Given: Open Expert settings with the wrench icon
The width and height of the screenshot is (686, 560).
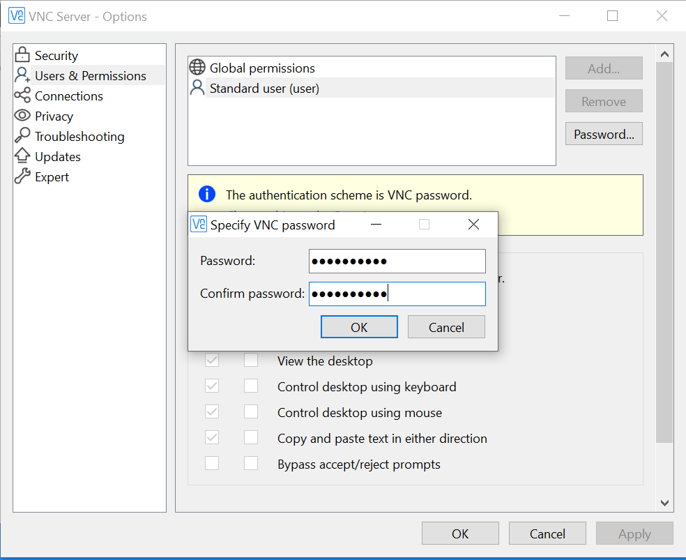Looking at the screenshot, I should coord(90,176).
